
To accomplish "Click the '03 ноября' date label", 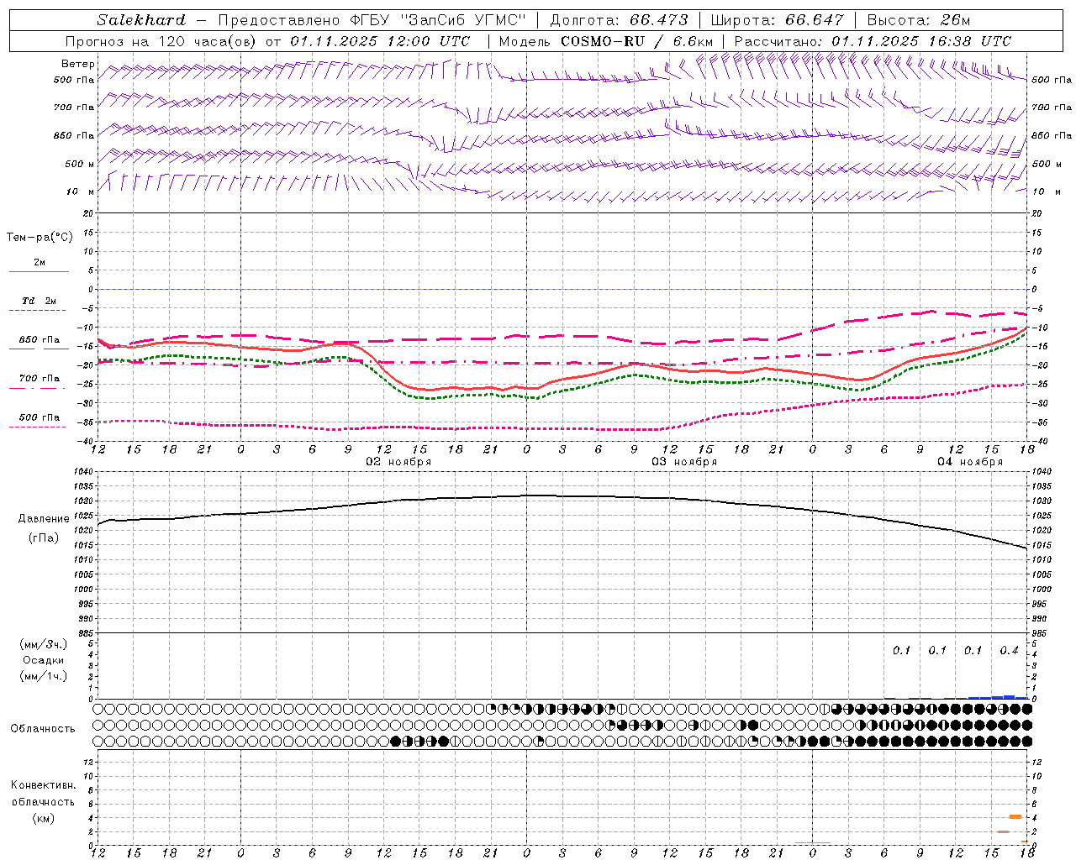I will 684,461.
